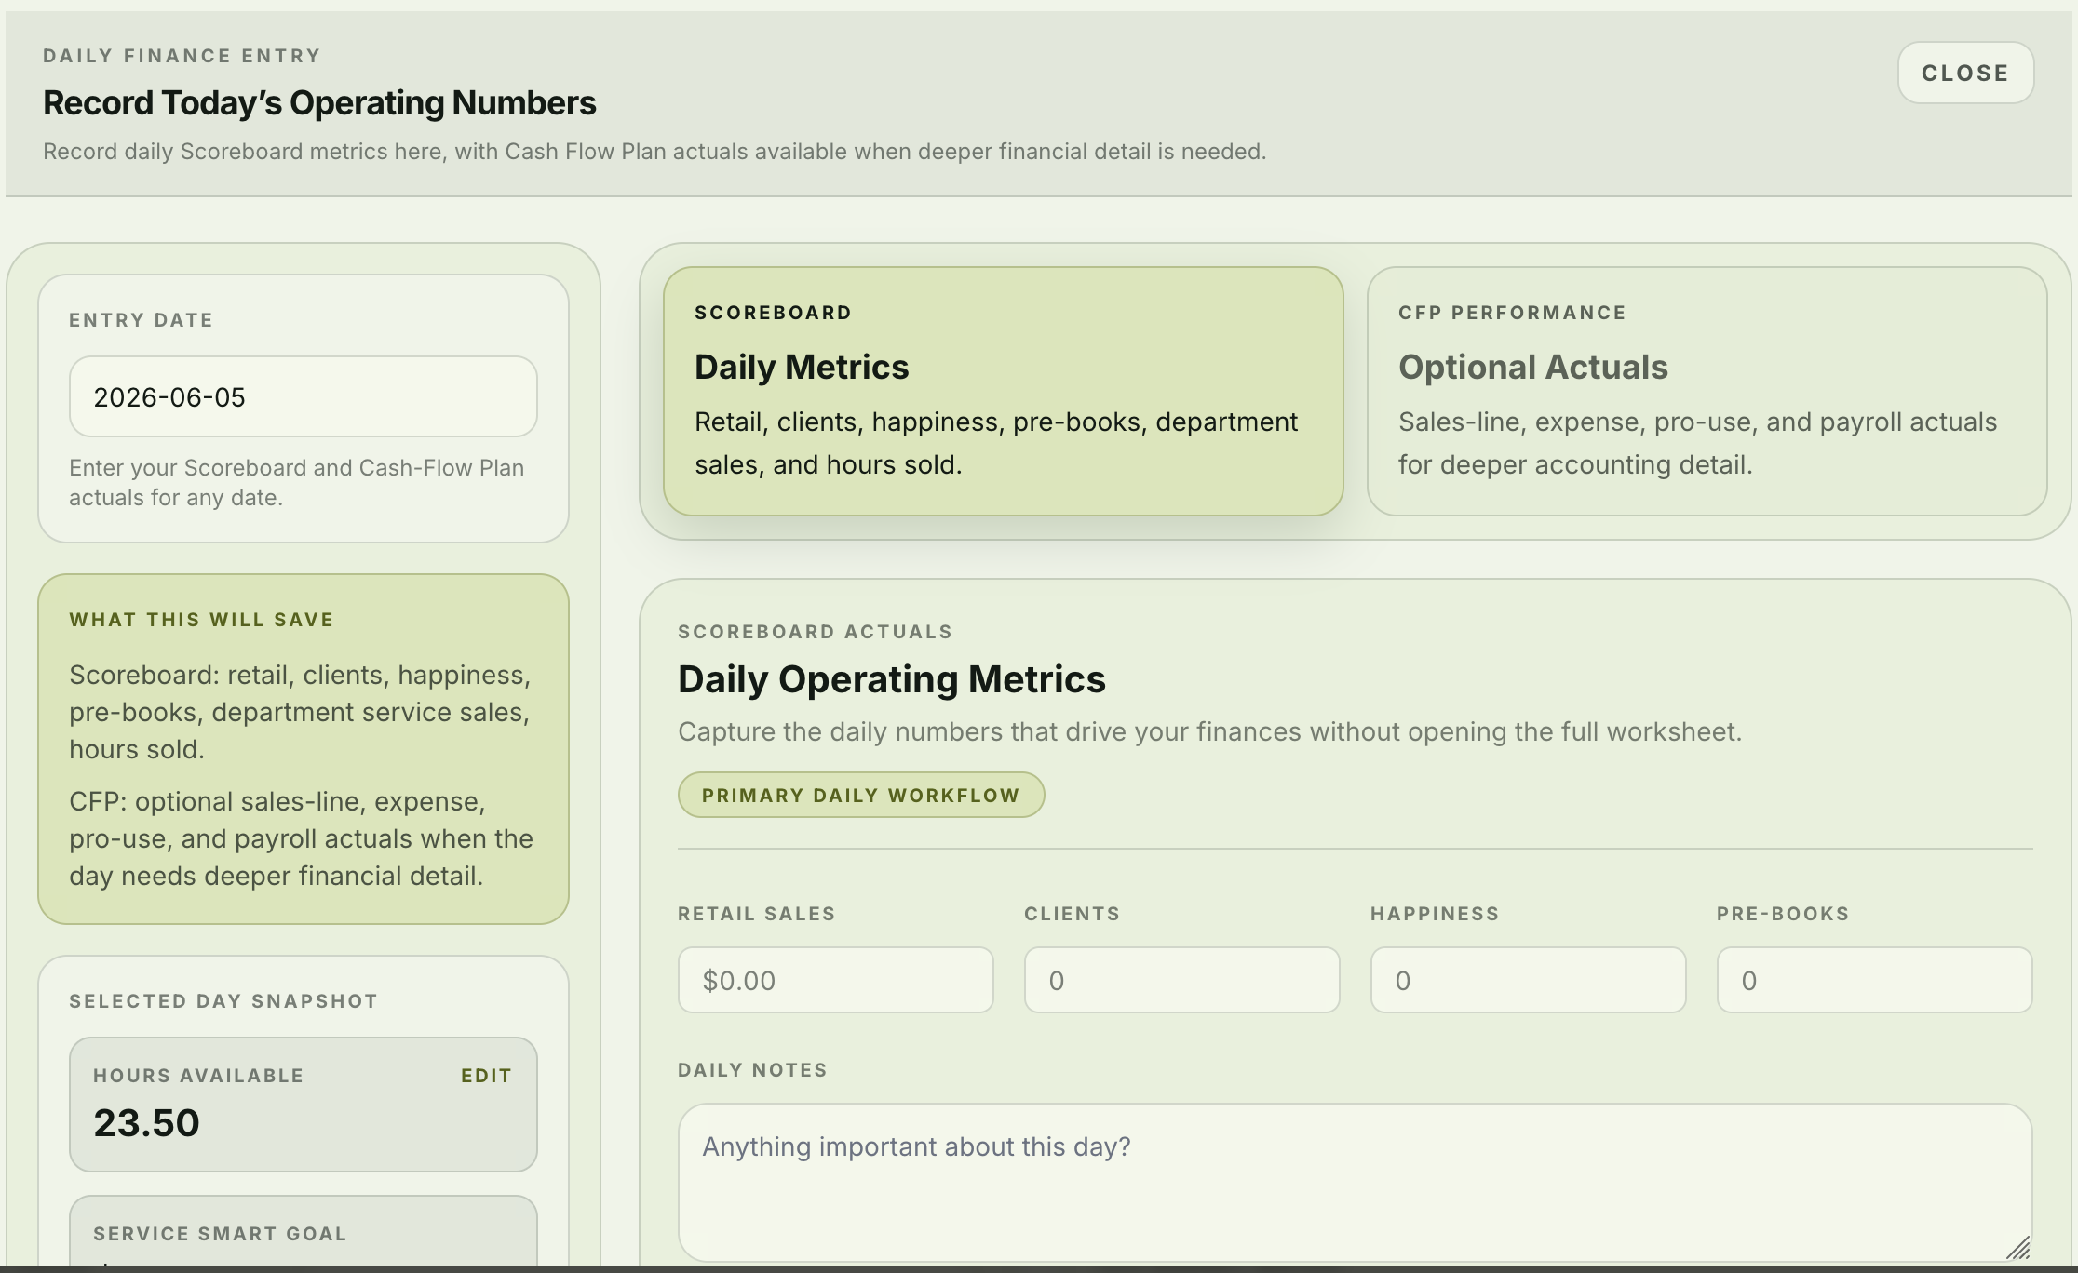Click the Daily Notes resize handle
Screen dimensions: 2078x1273
click(2017, 1248)
